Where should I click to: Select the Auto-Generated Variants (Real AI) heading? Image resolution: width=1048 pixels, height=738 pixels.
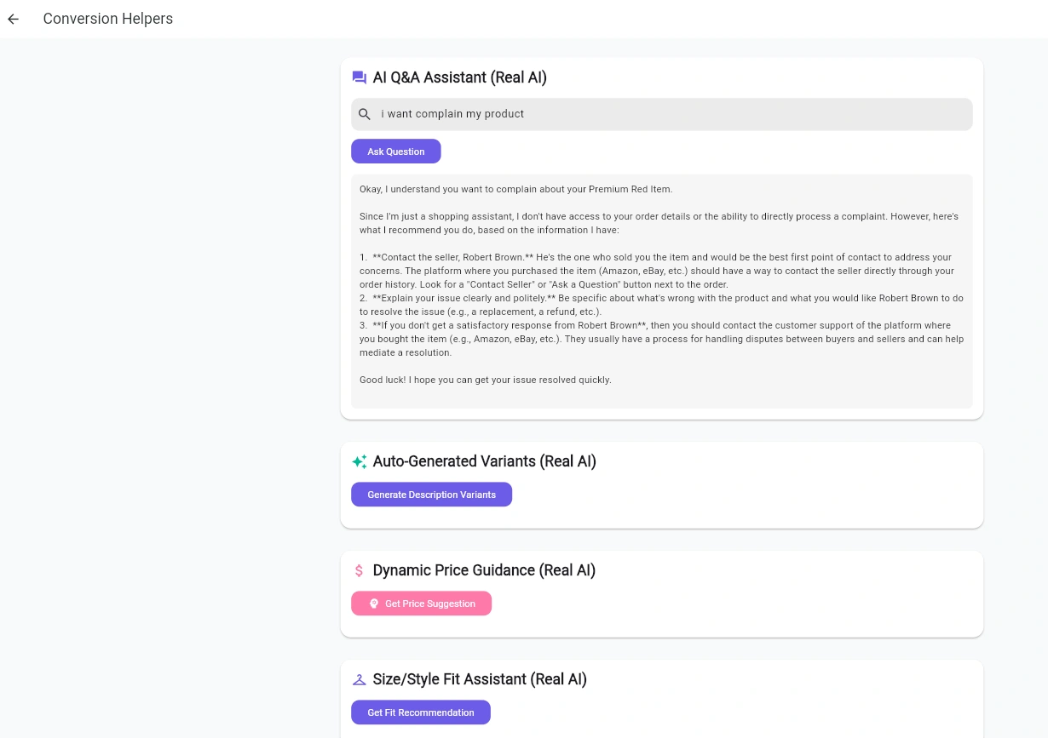click(x=484, y=461)
